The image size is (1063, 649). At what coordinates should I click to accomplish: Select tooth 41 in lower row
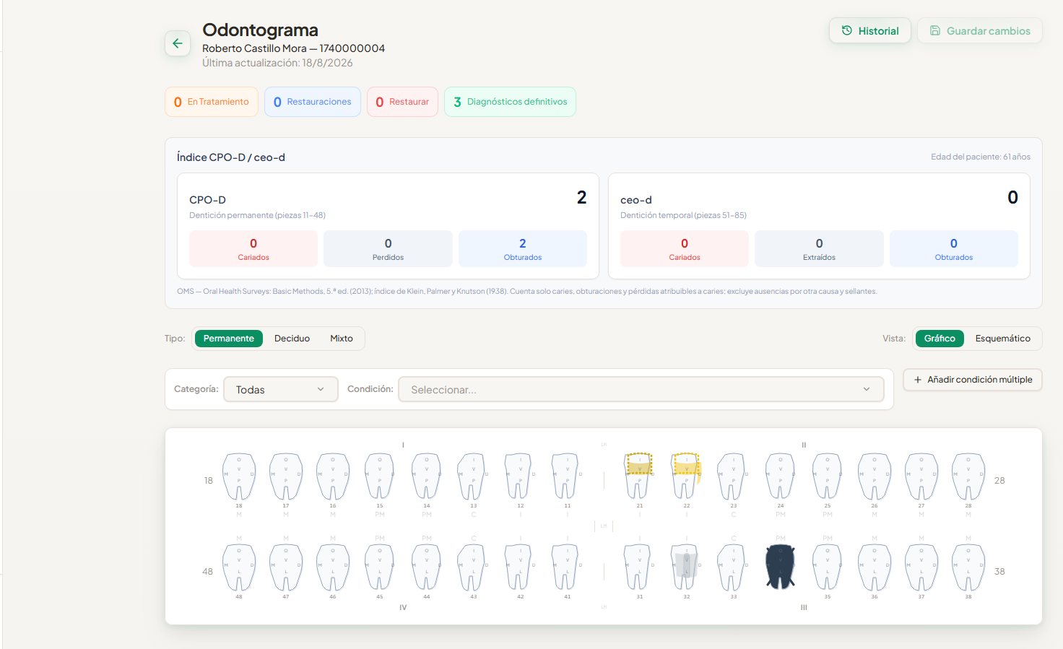point(567,567)
